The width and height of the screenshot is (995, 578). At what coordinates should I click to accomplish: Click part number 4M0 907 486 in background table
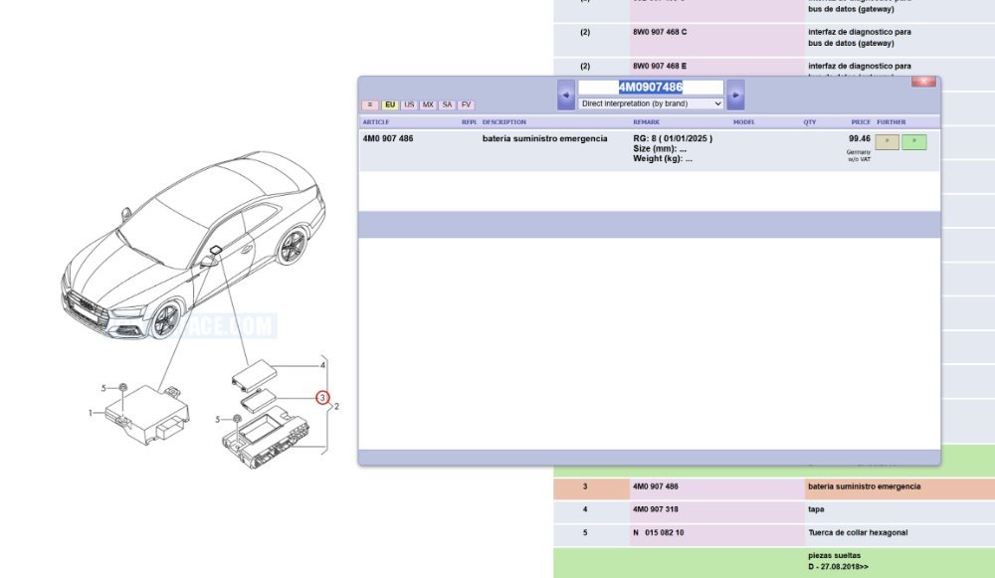pyautogui.click(x=656, y=486)
